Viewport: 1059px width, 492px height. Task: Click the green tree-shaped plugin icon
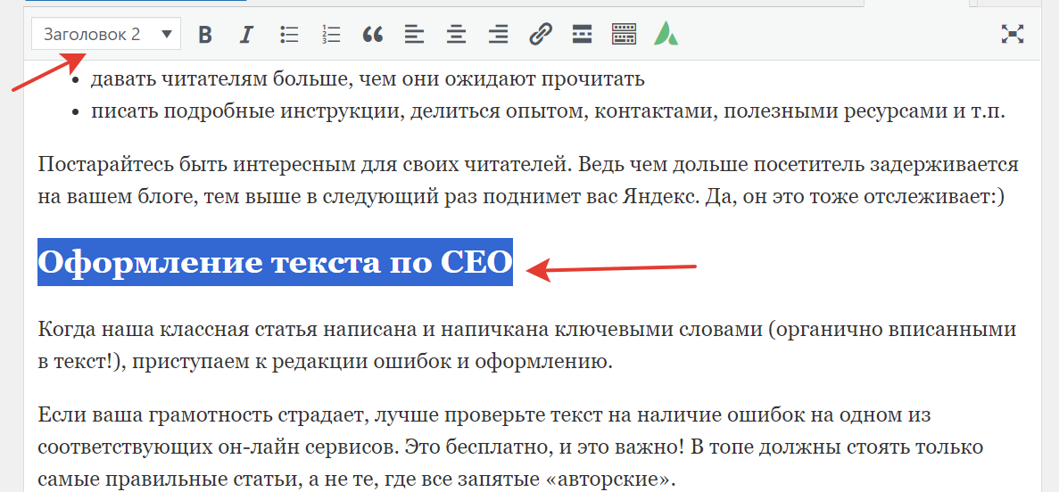(x=666, y=35)
